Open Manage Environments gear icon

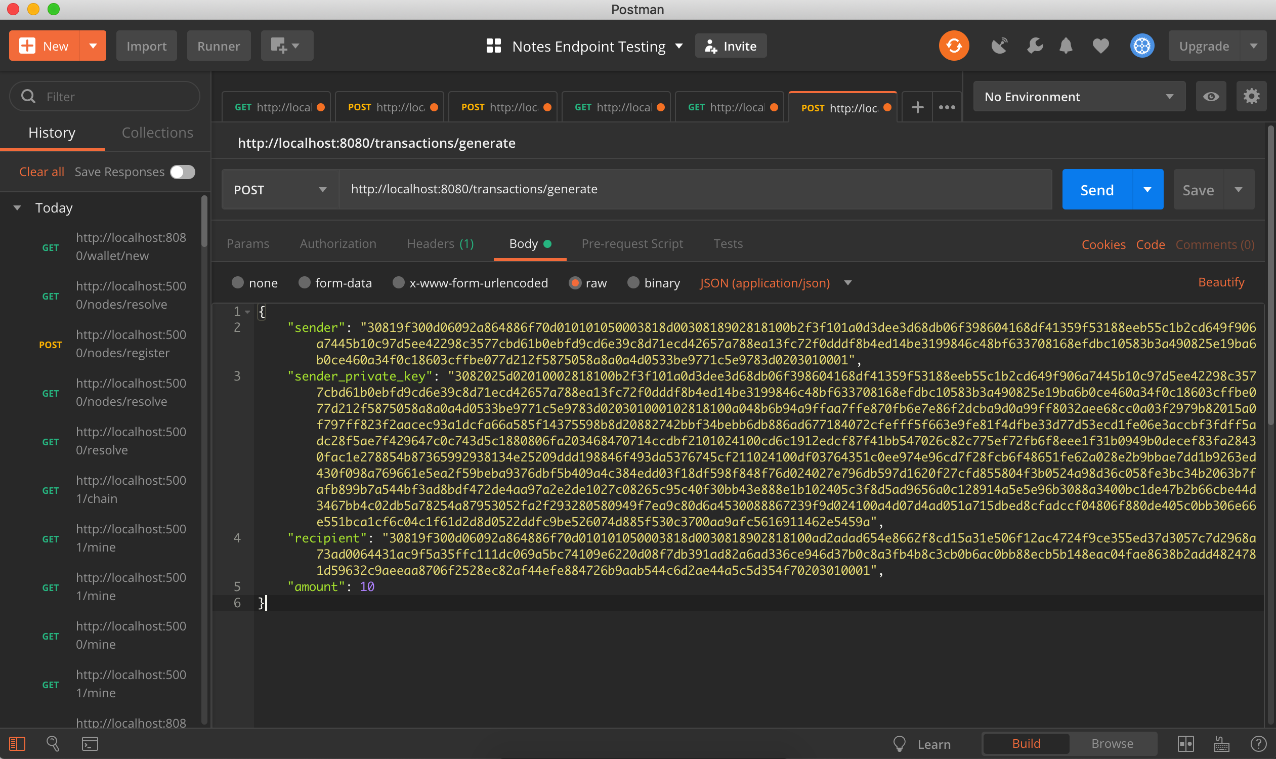click(1251, 96)
